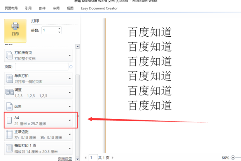This screenshot has height=161, width=241.
Task: Increase copies with the up spinner arrow
Action: [x=59, y=29]
